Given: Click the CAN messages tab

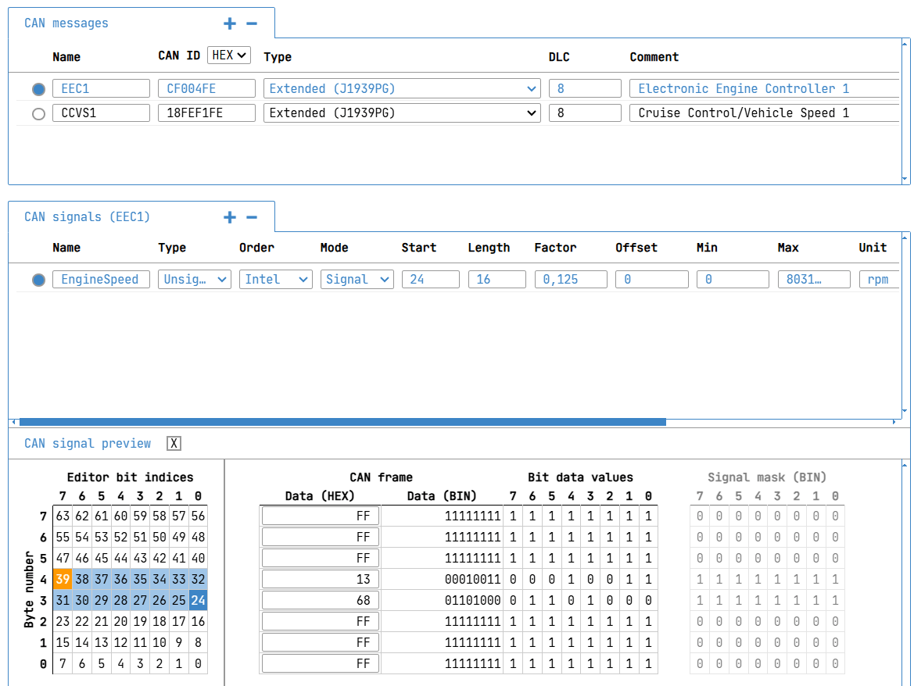Looking at the screenshot, I should [x=66, y=23].
